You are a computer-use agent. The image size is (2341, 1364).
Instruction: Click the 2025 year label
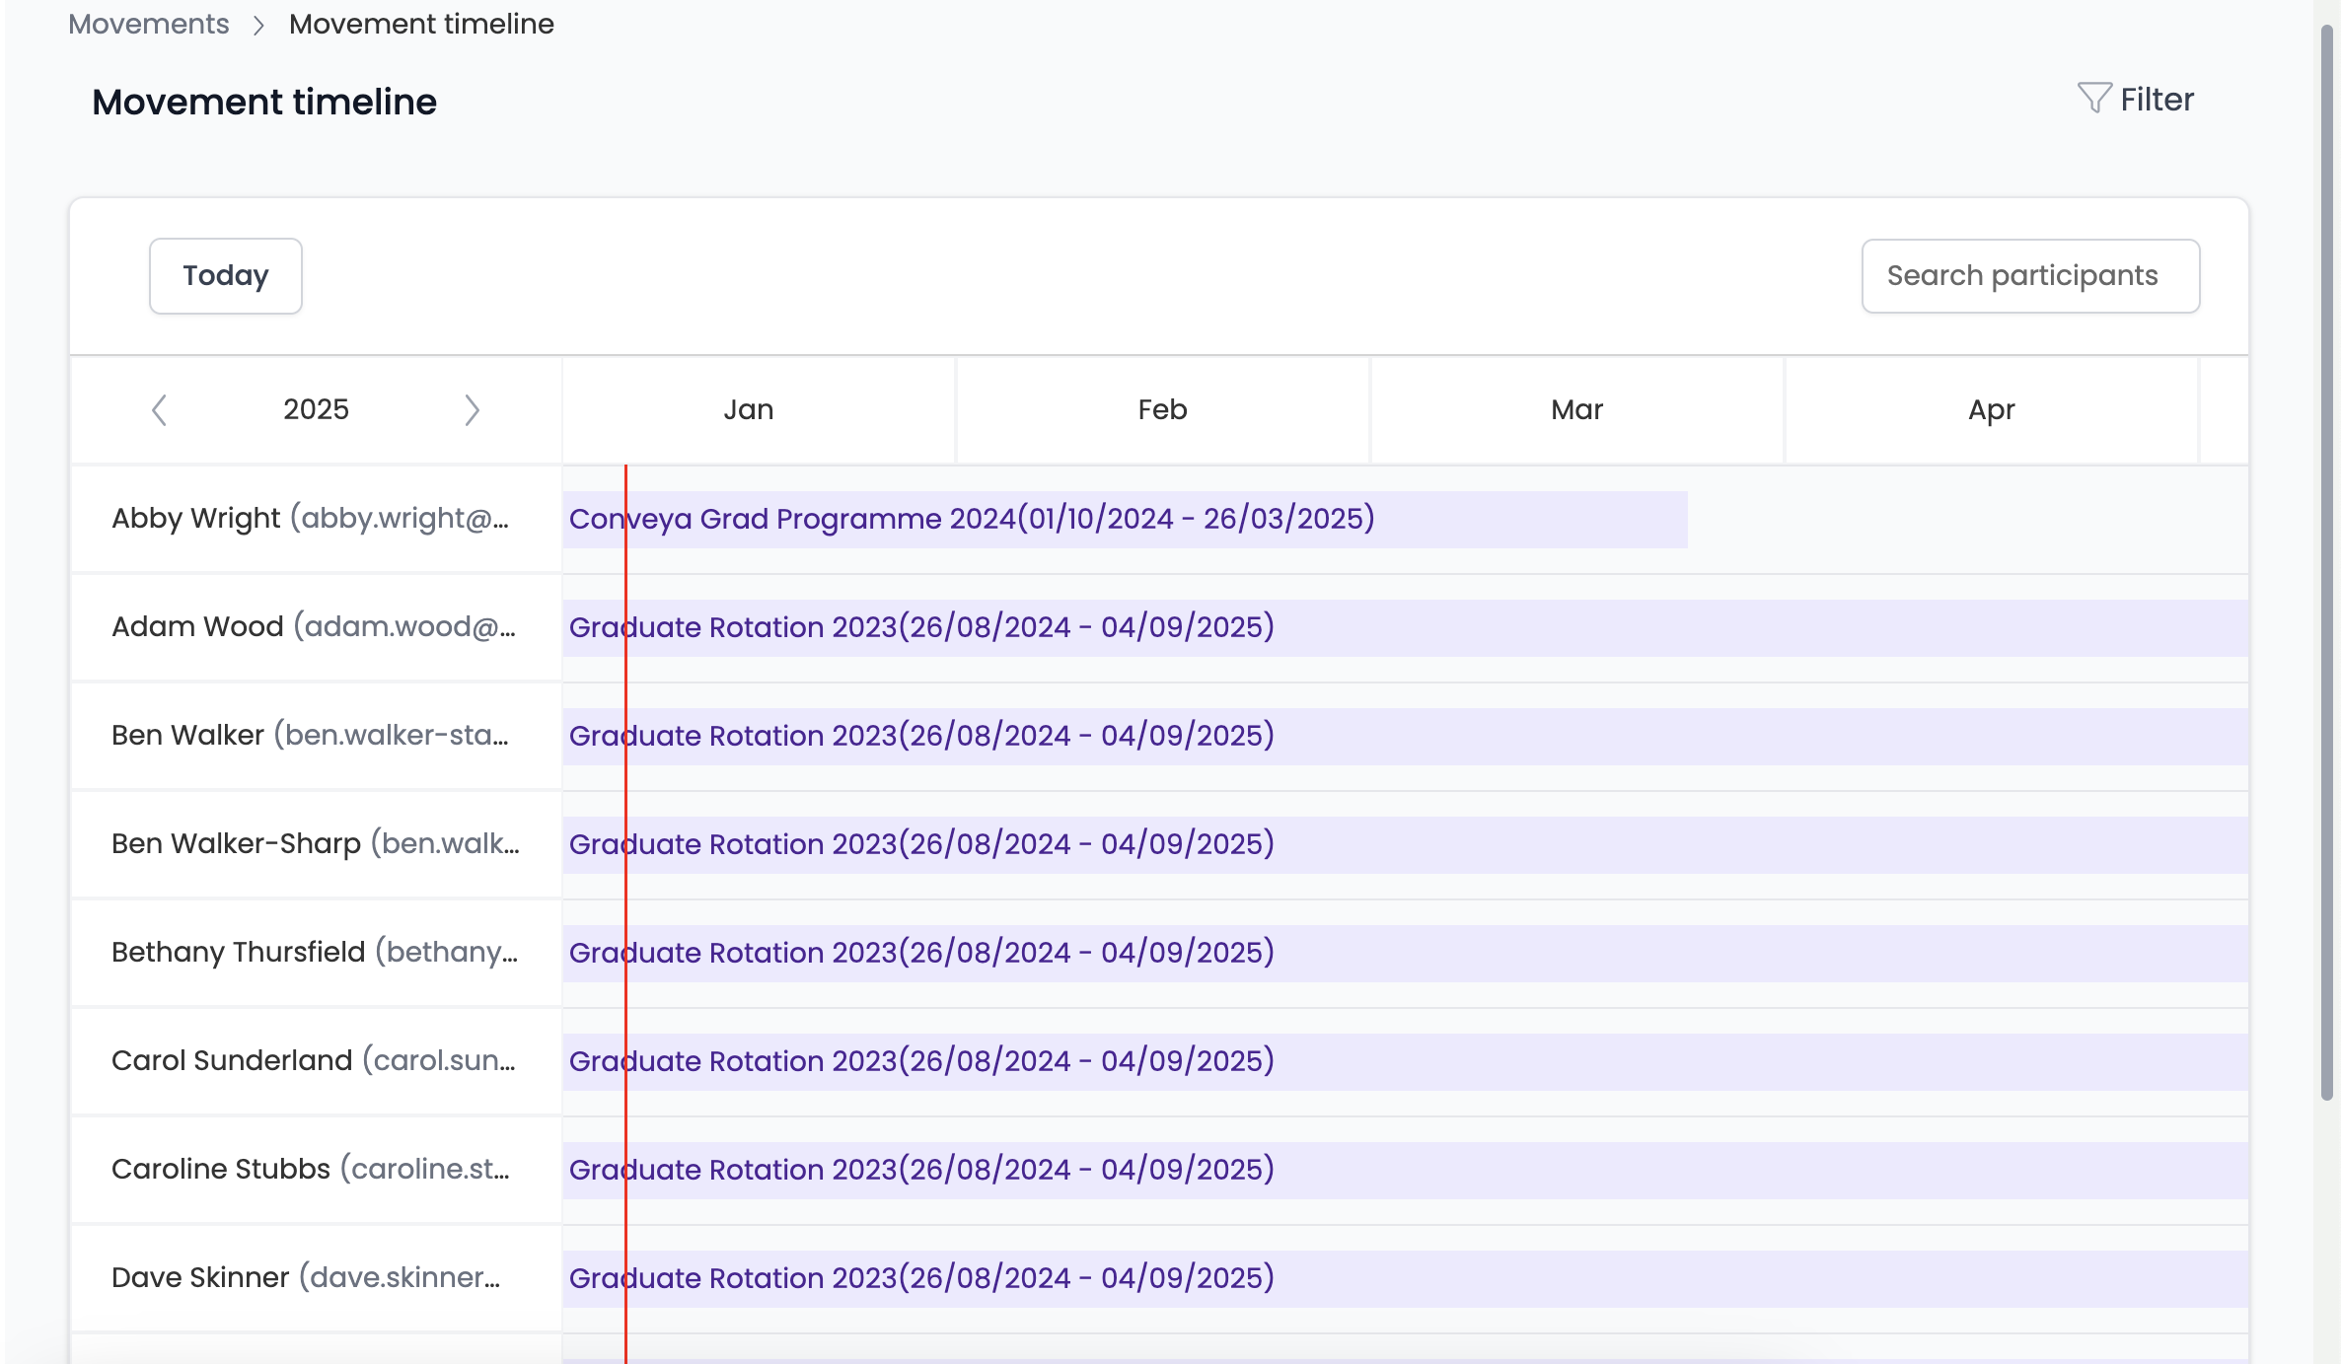point(316,410)
